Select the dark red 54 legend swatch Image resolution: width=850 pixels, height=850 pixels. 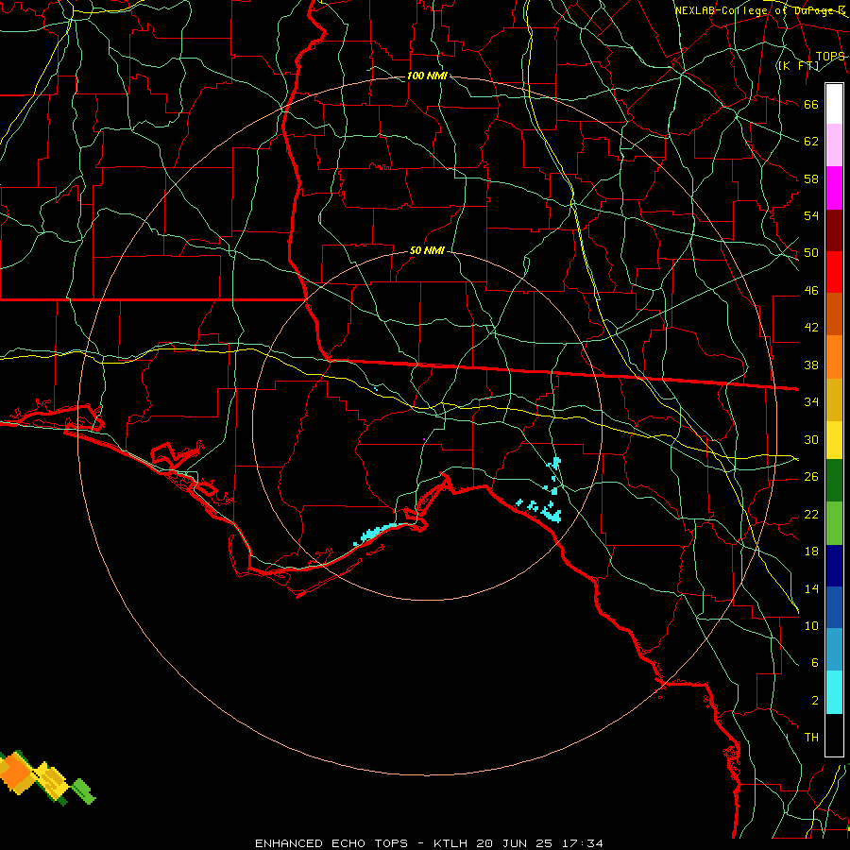coord(834,230)
